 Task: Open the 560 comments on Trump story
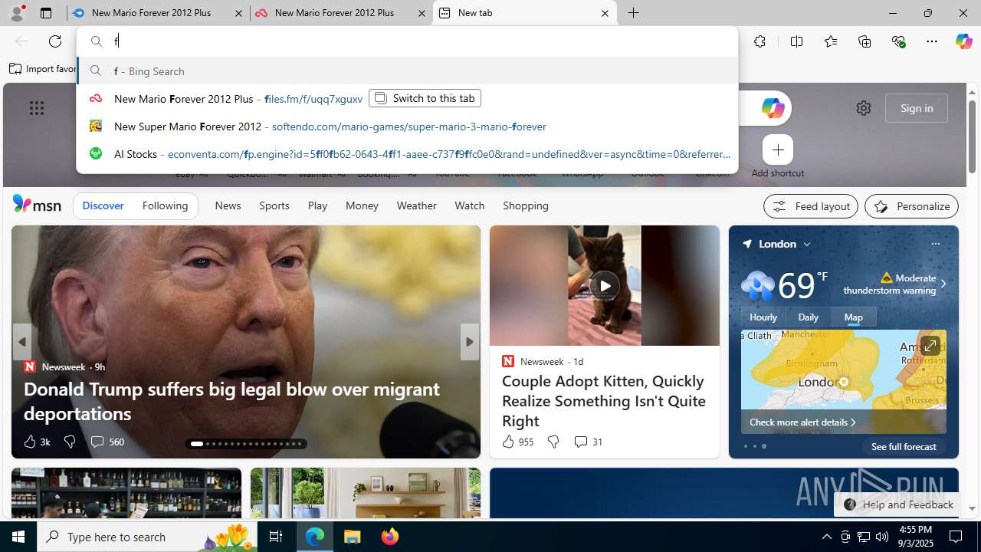pyautogui.click(x=107, y=442)
